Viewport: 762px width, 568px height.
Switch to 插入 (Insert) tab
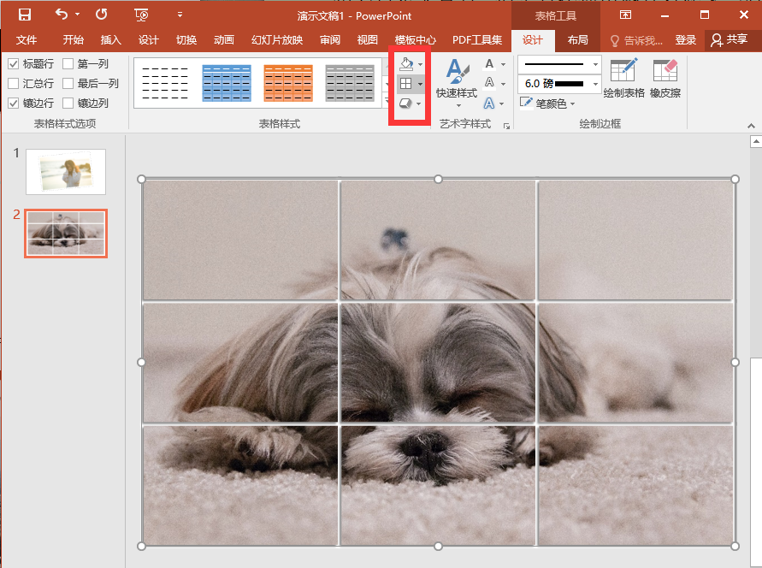110,40
